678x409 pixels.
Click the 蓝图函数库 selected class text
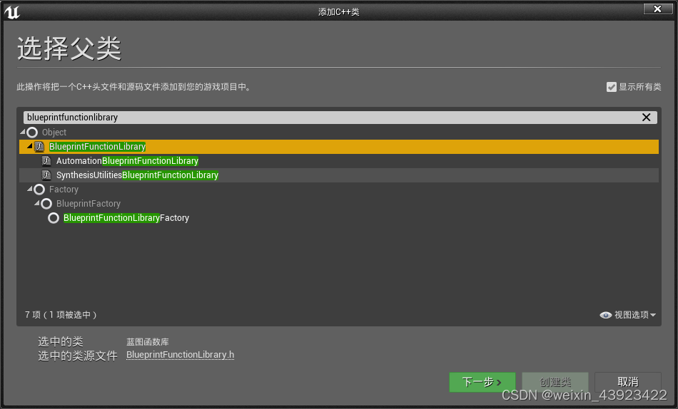[x=148, y=342]
